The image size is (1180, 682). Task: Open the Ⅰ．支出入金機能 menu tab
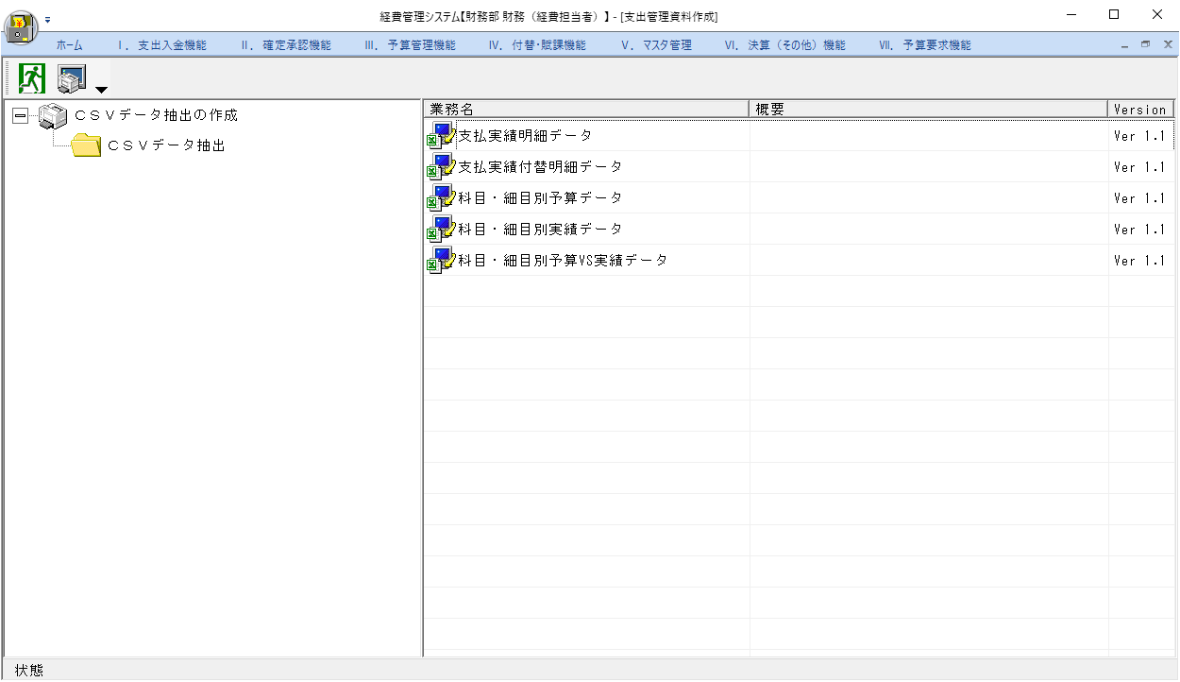161,45
